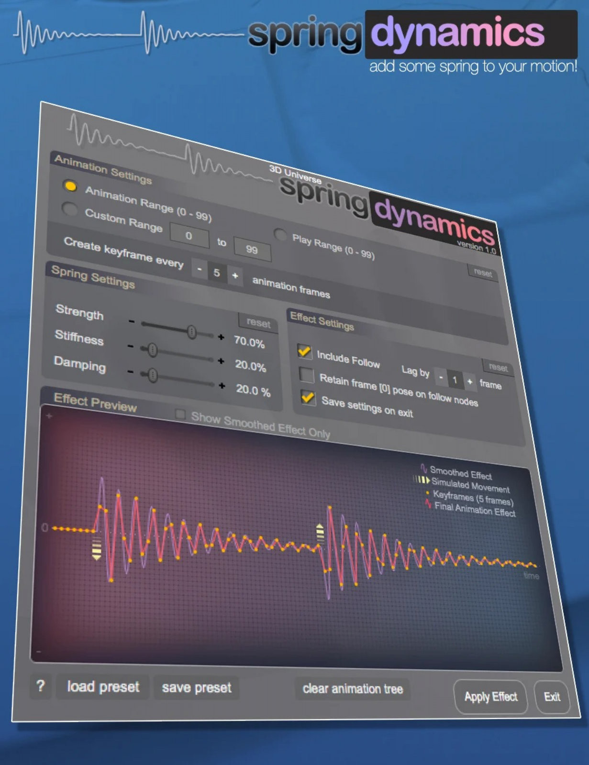Click the Damping value 20.0 %

pos(253,390)
